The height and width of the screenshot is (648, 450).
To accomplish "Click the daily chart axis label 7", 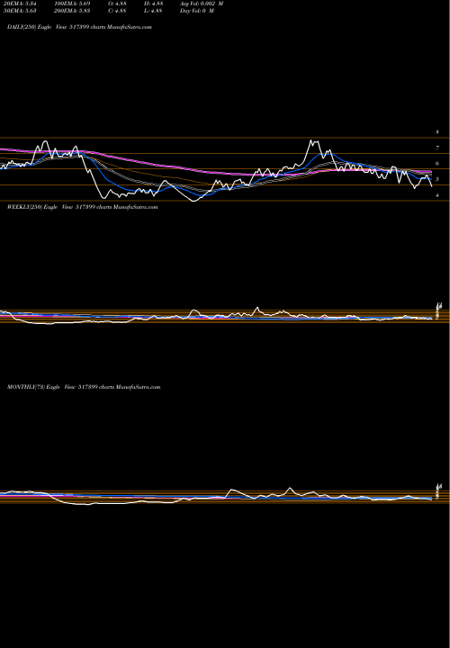I will pos(437,148).
